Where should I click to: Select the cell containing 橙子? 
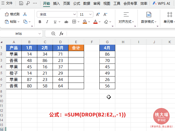pos(14,73)
